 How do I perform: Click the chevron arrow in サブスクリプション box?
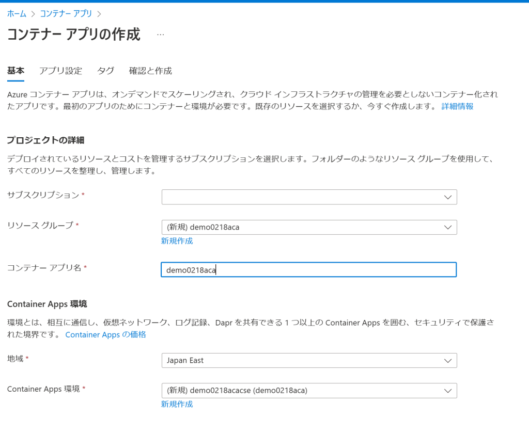point(448,197)
